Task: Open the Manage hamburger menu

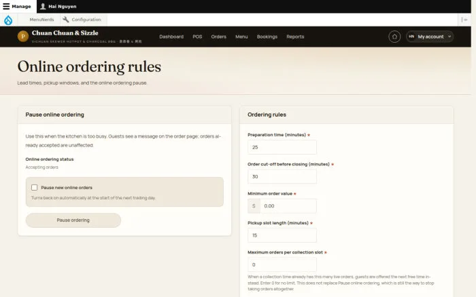Action: [17, 6]
